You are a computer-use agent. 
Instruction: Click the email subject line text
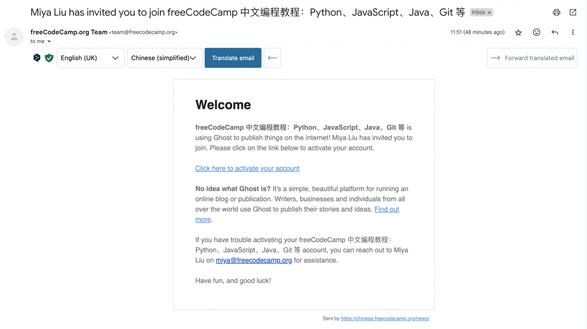point(248,13)
